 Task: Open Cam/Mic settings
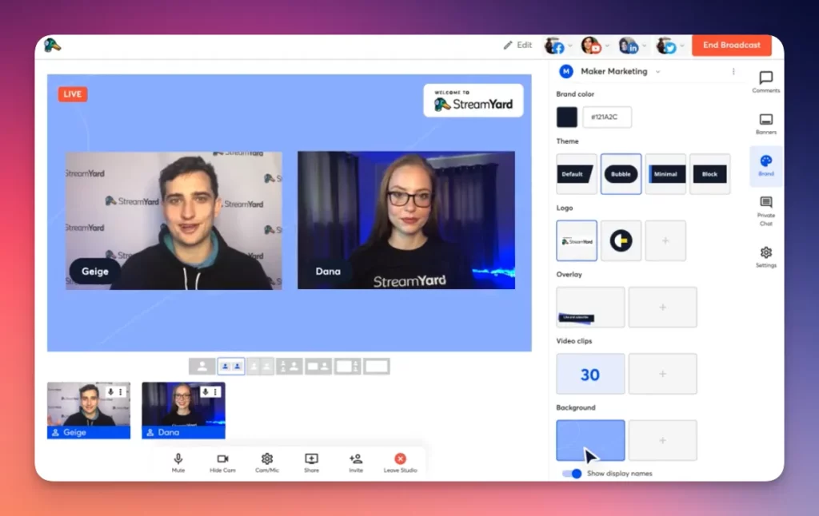266,462
